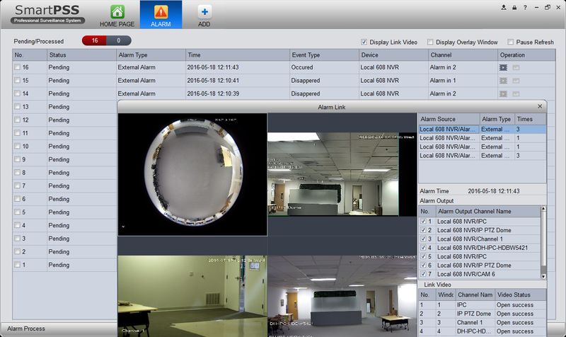Uncheck Display Link Video
This screenshot has width=566, height=337.
[364, 42]
